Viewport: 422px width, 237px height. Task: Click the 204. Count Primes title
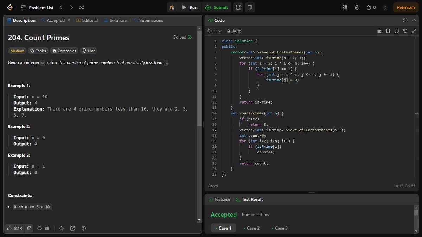(x=39, y=38)
